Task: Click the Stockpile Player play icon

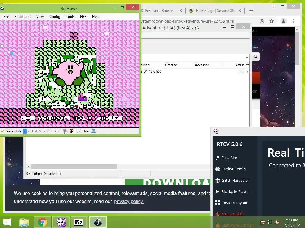Action: pos(217,191)
